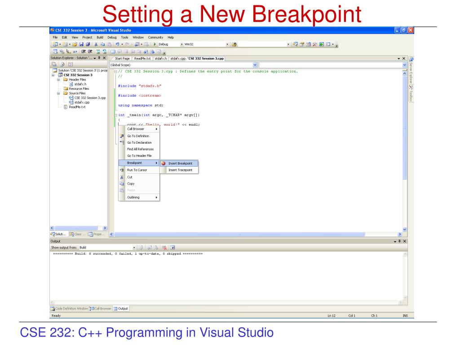Click Properties icon in Solution Explorer toolbar

click(x=54, y=64)
